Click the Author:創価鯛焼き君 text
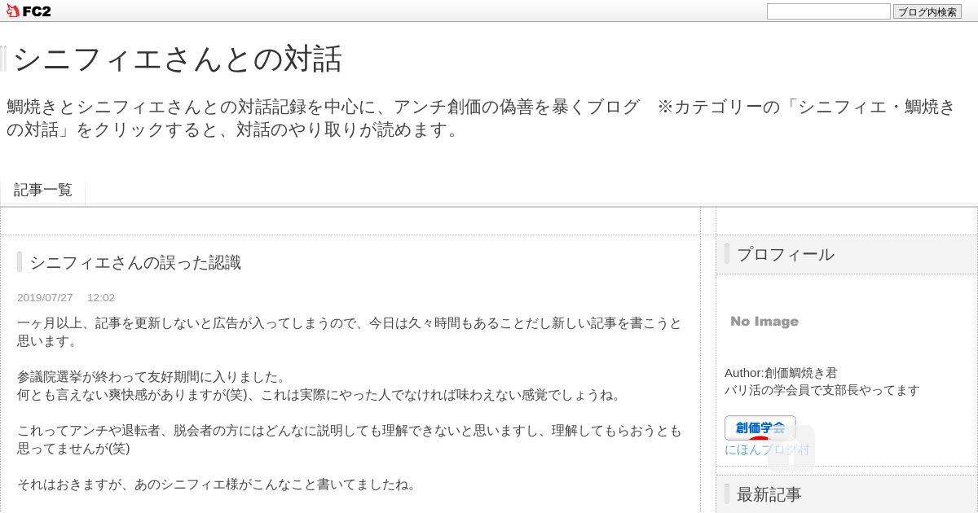978x513 pixels. (x=781, y=372)
